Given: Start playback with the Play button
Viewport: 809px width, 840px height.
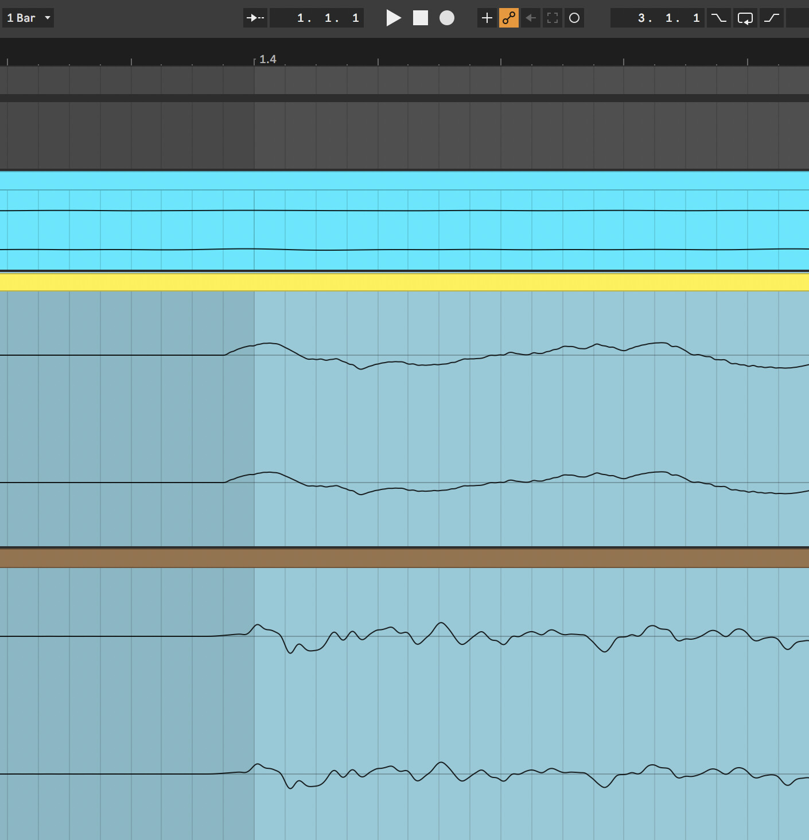Looking at the screenshot, I should pyautogui.click(x=393, y=18).
